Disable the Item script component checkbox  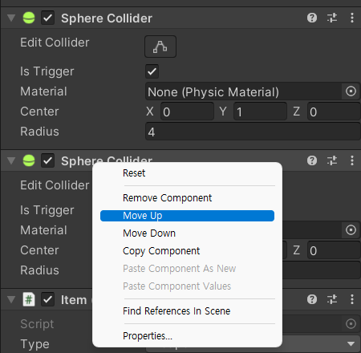(47, 299)
